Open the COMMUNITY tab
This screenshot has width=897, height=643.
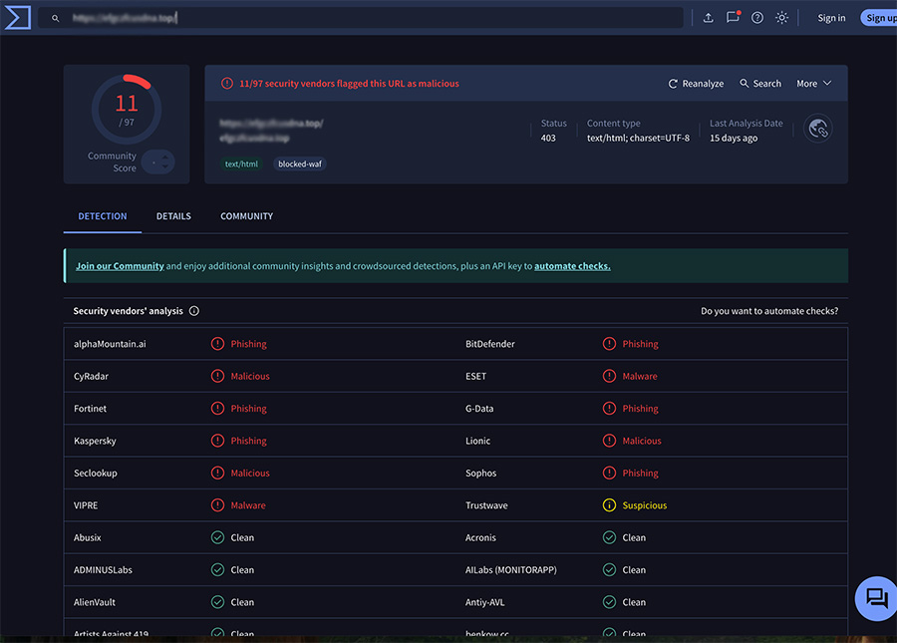(246, 216)
